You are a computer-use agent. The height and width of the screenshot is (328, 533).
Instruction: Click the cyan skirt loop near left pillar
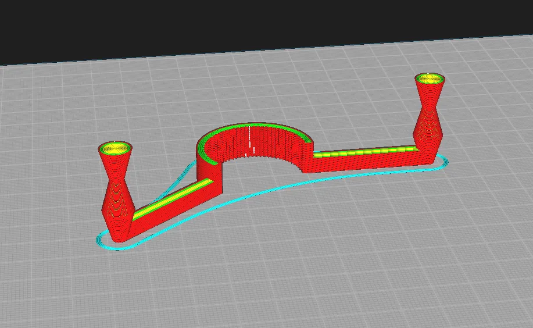(x=112, y=243)
